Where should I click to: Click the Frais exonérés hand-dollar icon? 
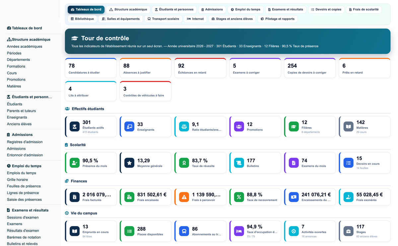point(348,197)
